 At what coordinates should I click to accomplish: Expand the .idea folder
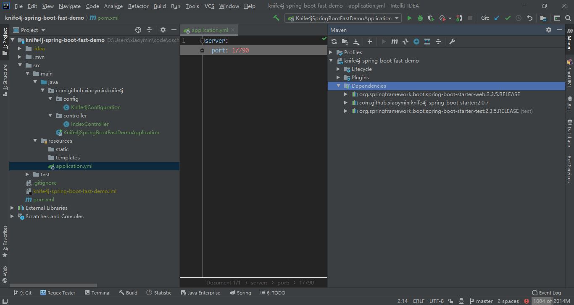(x=20, y=49)
